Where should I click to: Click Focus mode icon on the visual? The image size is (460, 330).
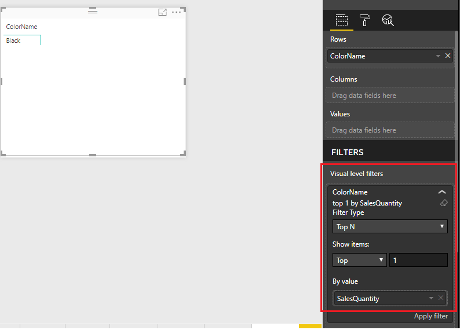162,12
